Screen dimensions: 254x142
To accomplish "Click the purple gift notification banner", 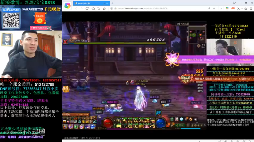I will pos(216,60).
